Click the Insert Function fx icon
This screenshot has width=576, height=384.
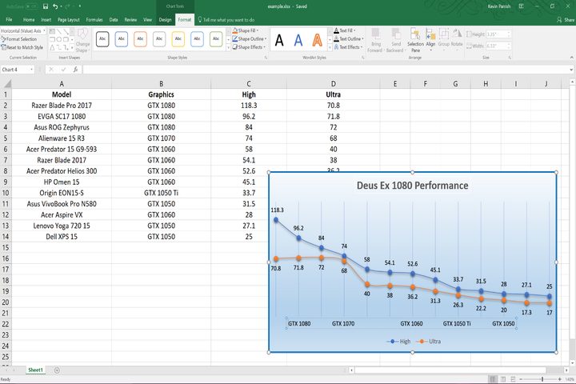pos(75,70)
